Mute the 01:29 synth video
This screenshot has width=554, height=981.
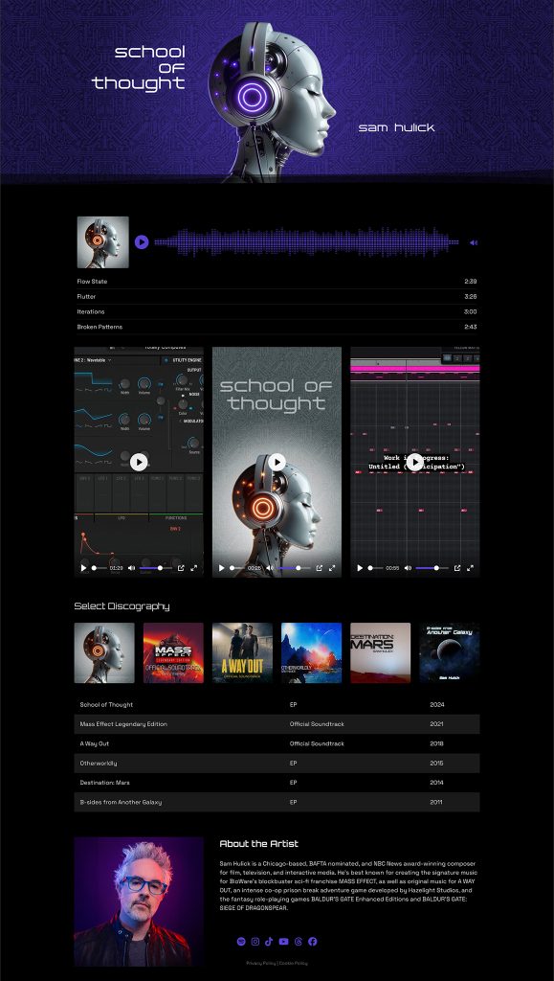(131, 568)
